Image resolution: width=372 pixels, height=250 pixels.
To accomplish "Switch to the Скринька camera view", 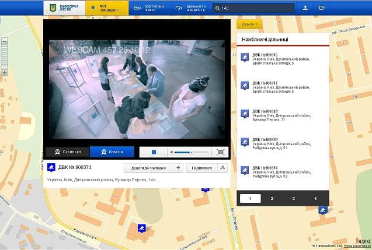I will [67, 152].
